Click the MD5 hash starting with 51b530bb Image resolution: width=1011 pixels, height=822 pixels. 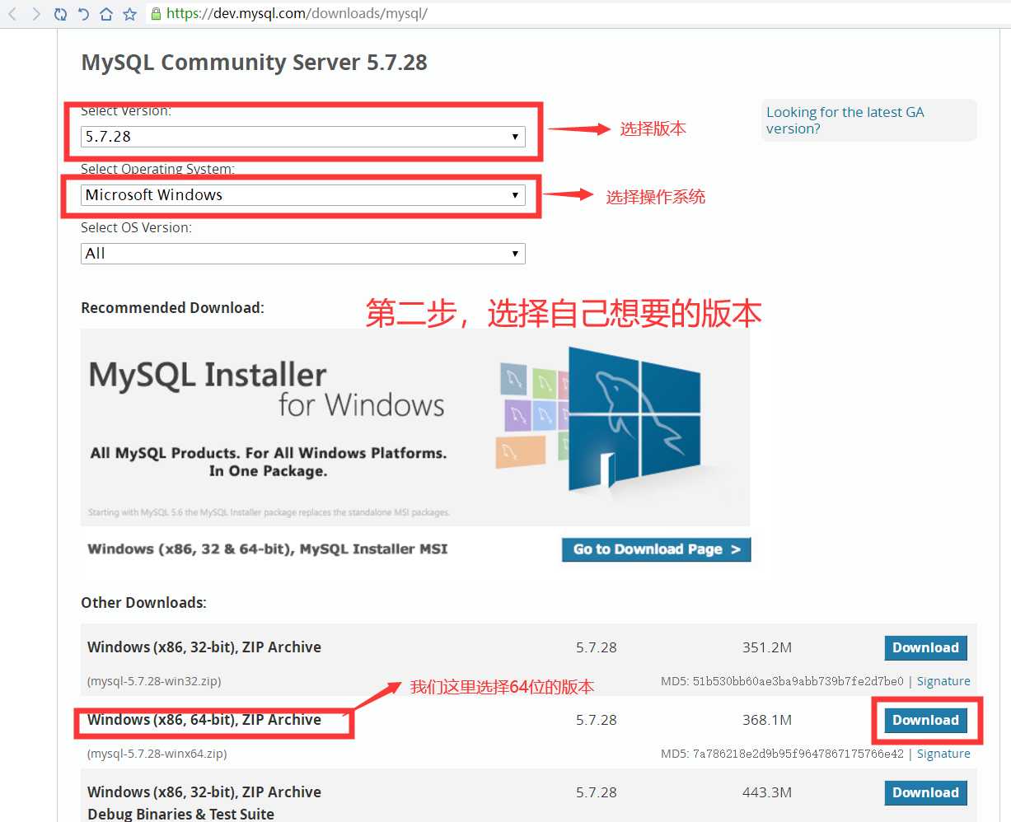(798, 681)
